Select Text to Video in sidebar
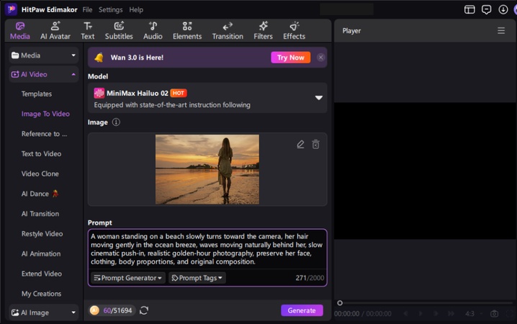 pos(41,153)
